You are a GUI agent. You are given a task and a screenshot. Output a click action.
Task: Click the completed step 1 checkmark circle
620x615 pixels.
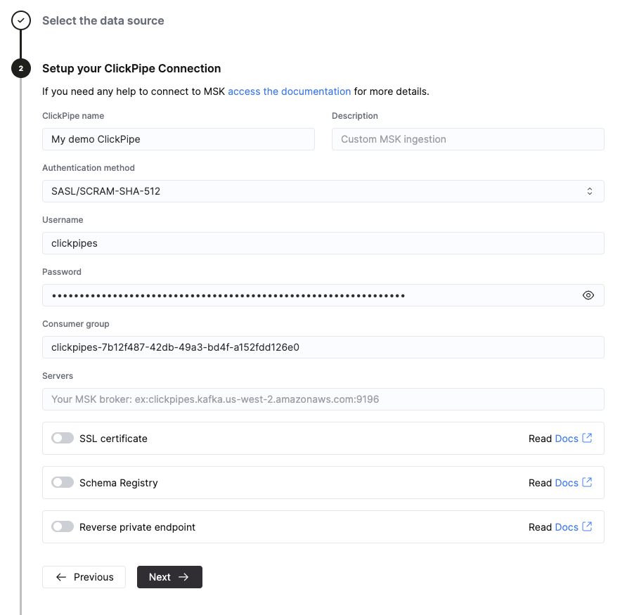pos(20,20)
